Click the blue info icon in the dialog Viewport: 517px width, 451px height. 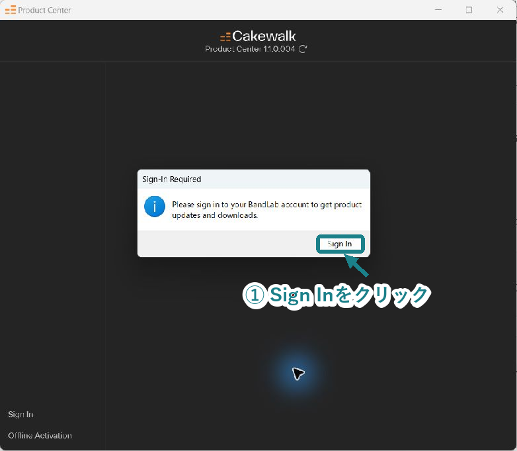(155, 207)
